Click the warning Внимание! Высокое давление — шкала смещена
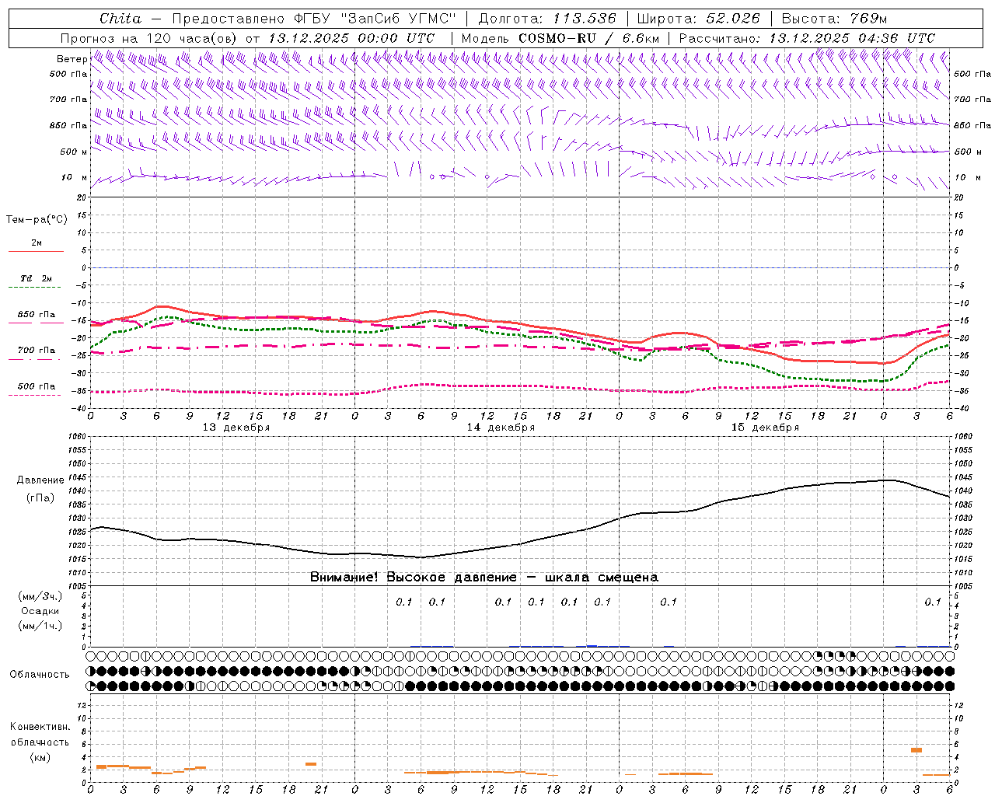The image size is (995, 796). click(x=484, y=578)
